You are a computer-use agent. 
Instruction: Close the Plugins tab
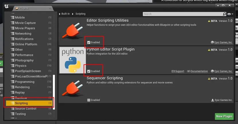[50, 9]
